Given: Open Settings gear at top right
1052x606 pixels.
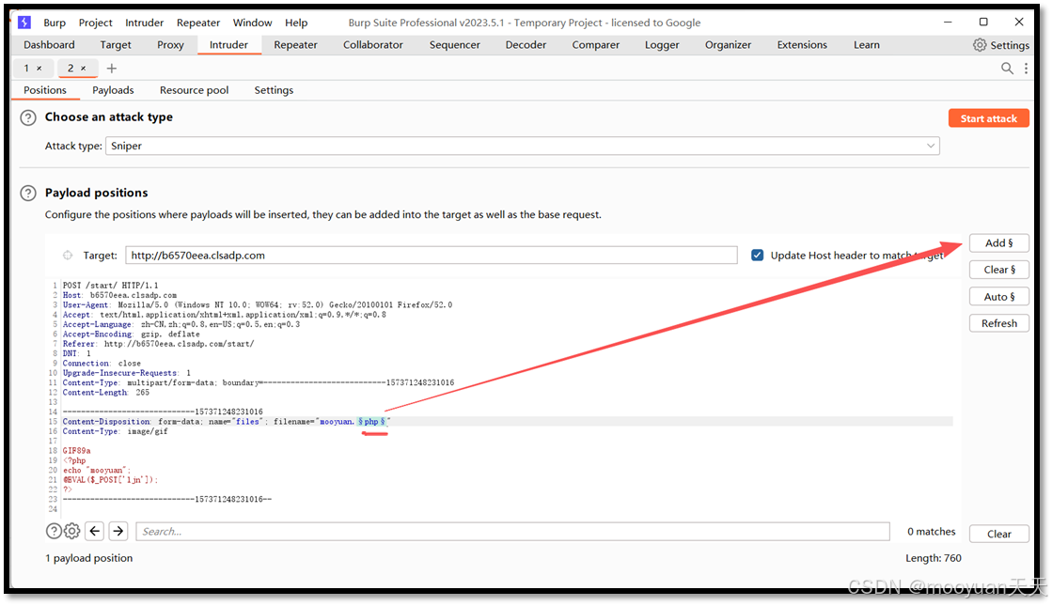Looking at the screenshot, I should pos(1000,45).
